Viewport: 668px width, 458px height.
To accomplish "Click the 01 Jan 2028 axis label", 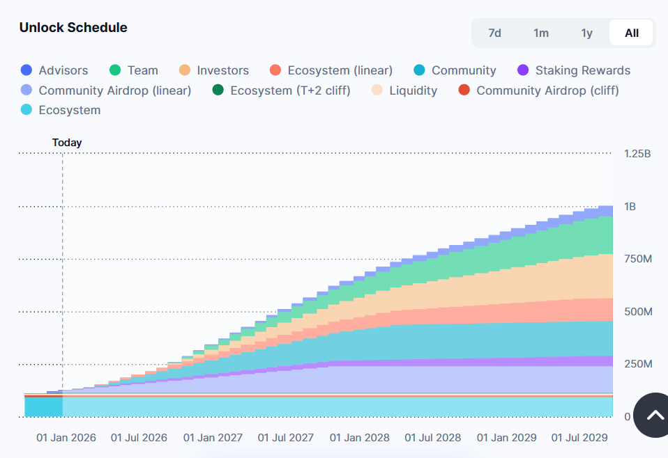I will tap(360, 438).
